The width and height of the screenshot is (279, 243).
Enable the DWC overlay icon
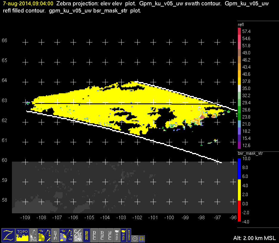coord(102,235)
